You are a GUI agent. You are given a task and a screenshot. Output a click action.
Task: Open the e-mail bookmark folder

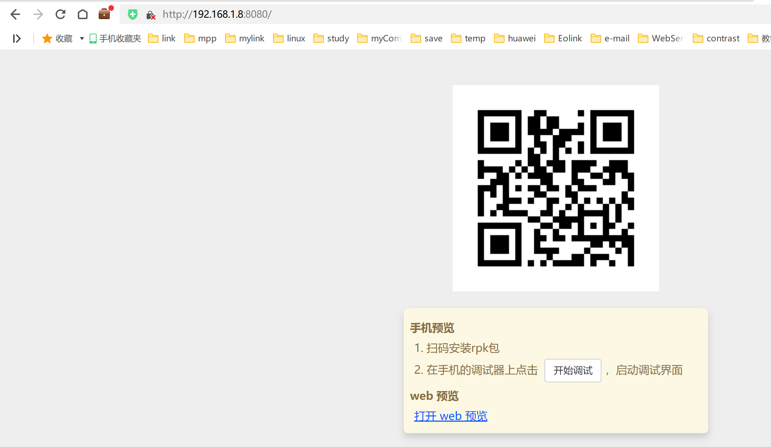[610, 38]
